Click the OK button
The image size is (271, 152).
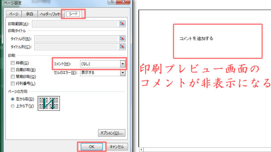point(92,147)
